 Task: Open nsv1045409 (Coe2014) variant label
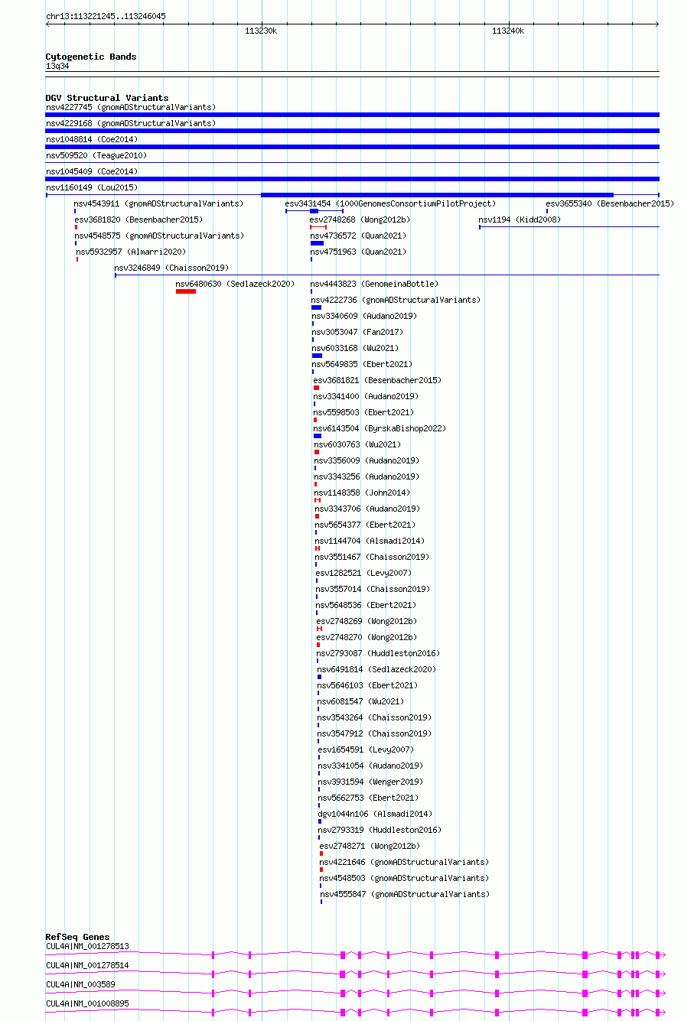tap(92, 171)
